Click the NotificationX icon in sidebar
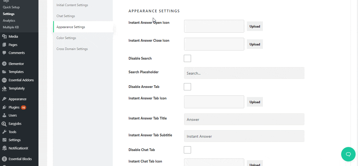 click(x=4, y=148)
